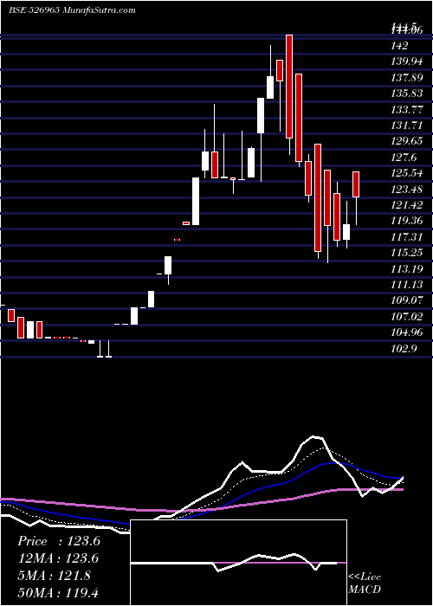Click the 117.31 price axis label
This screenshot has width=433, height=606.
(x=407, y=237)
